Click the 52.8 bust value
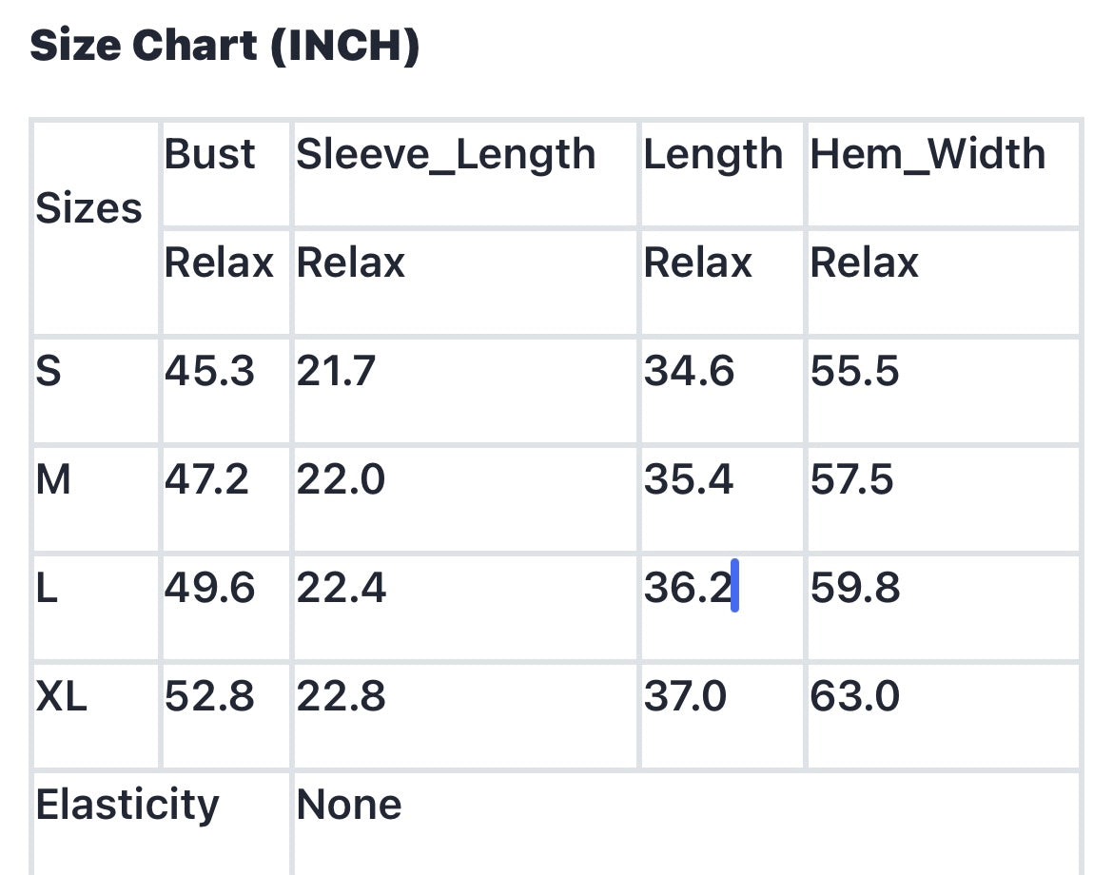This screenshot has width=1113, height=875. 209,697
